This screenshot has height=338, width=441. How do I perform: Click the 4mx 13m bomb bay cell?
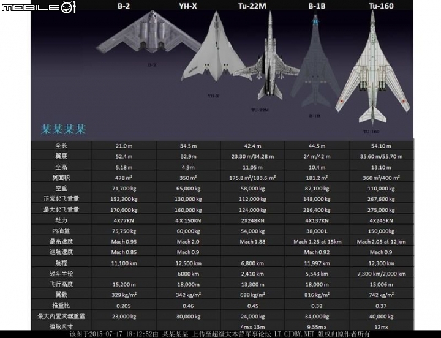pos(252,327)
